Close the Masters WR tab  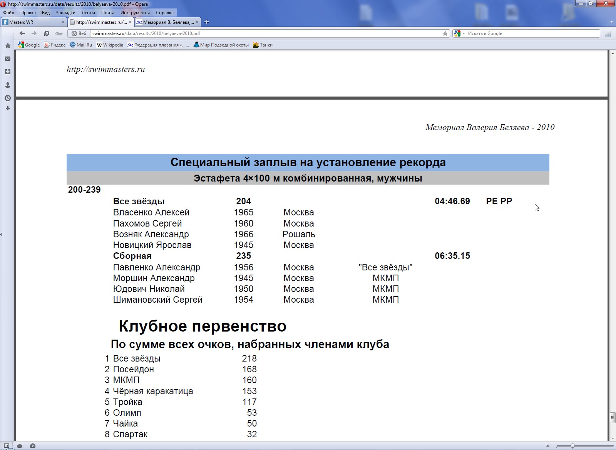63,22
